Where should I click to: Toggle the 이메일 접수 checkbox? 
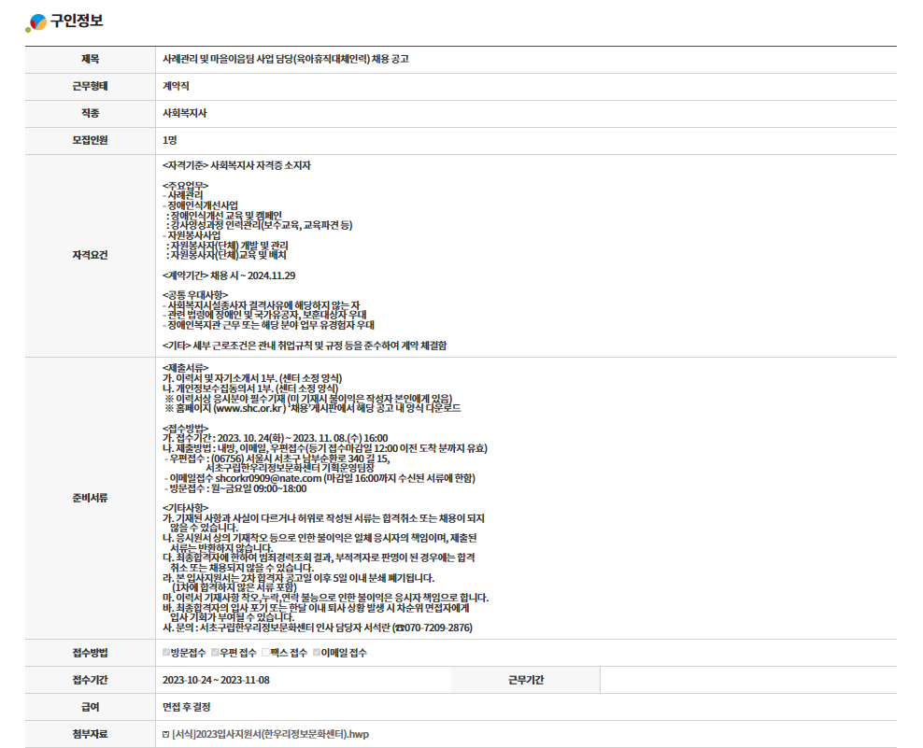click(x=317, y=653)
